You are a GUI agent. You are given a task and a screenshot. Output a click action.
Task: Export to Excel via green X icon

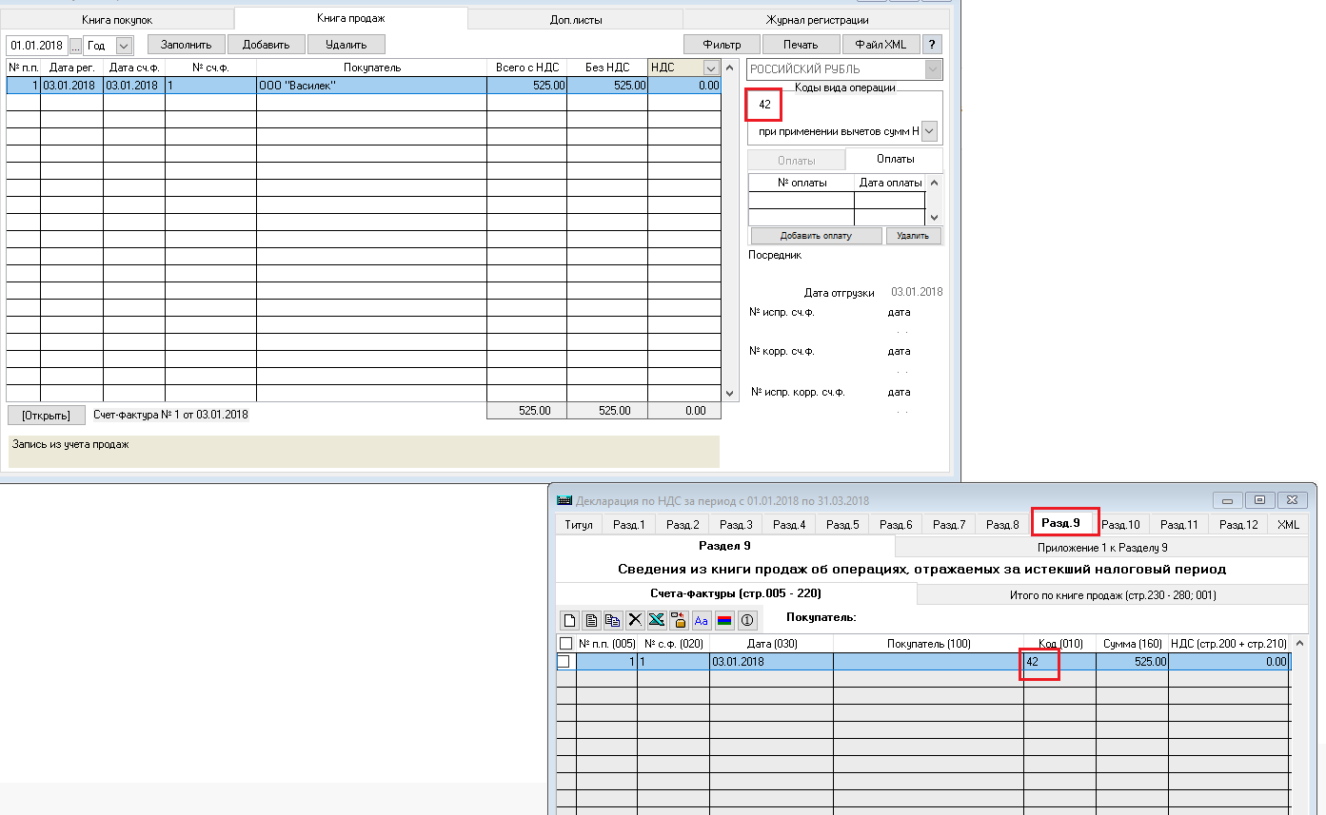click(x=657, y=620)
